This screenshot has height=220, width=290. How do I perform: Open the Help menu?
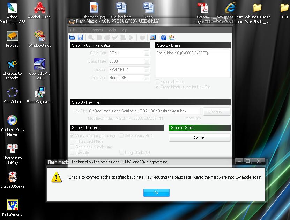point(123,30)
